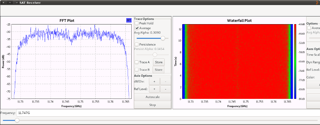Click the bottom frequency slider handle
Image resolution: width=320 pixels, height=125 pixels.
(17, 121)
